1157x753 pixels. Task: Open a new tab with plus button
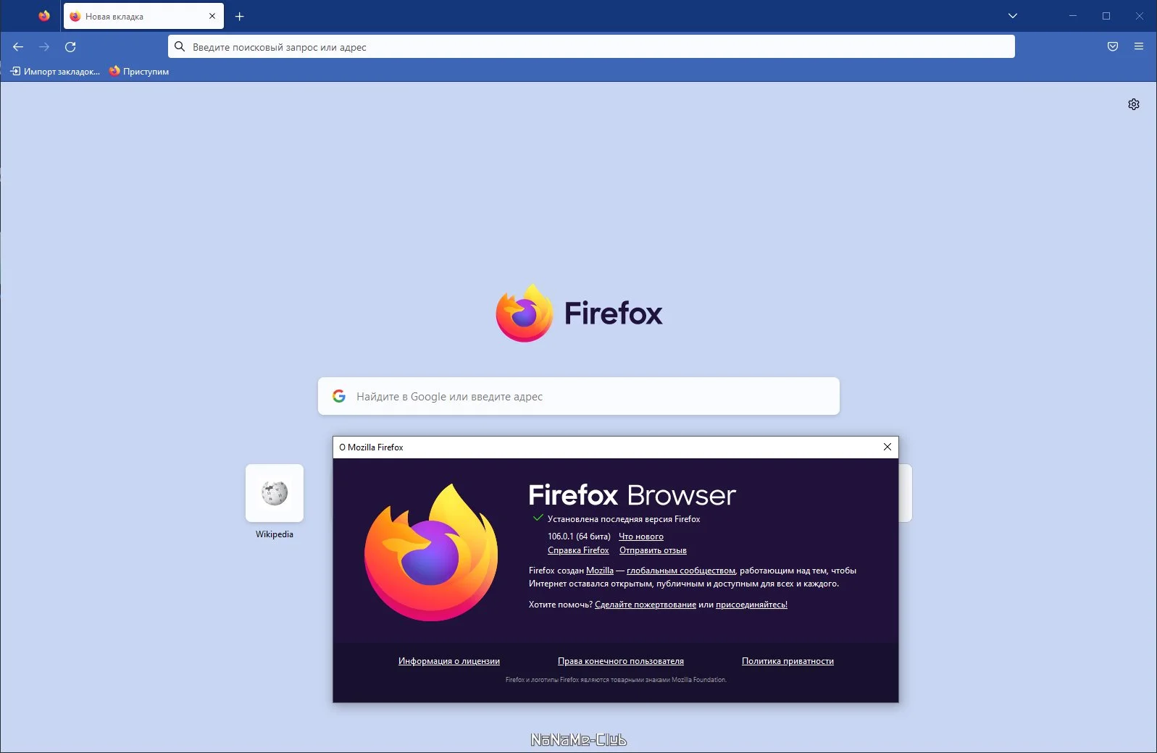pyautogui.click(x=240, y=16)
